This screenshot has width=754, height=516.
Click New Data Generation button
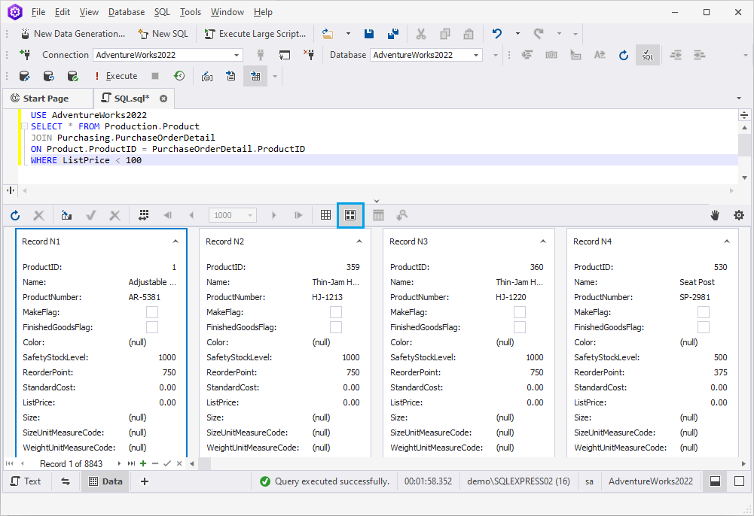tap(73, 34)
